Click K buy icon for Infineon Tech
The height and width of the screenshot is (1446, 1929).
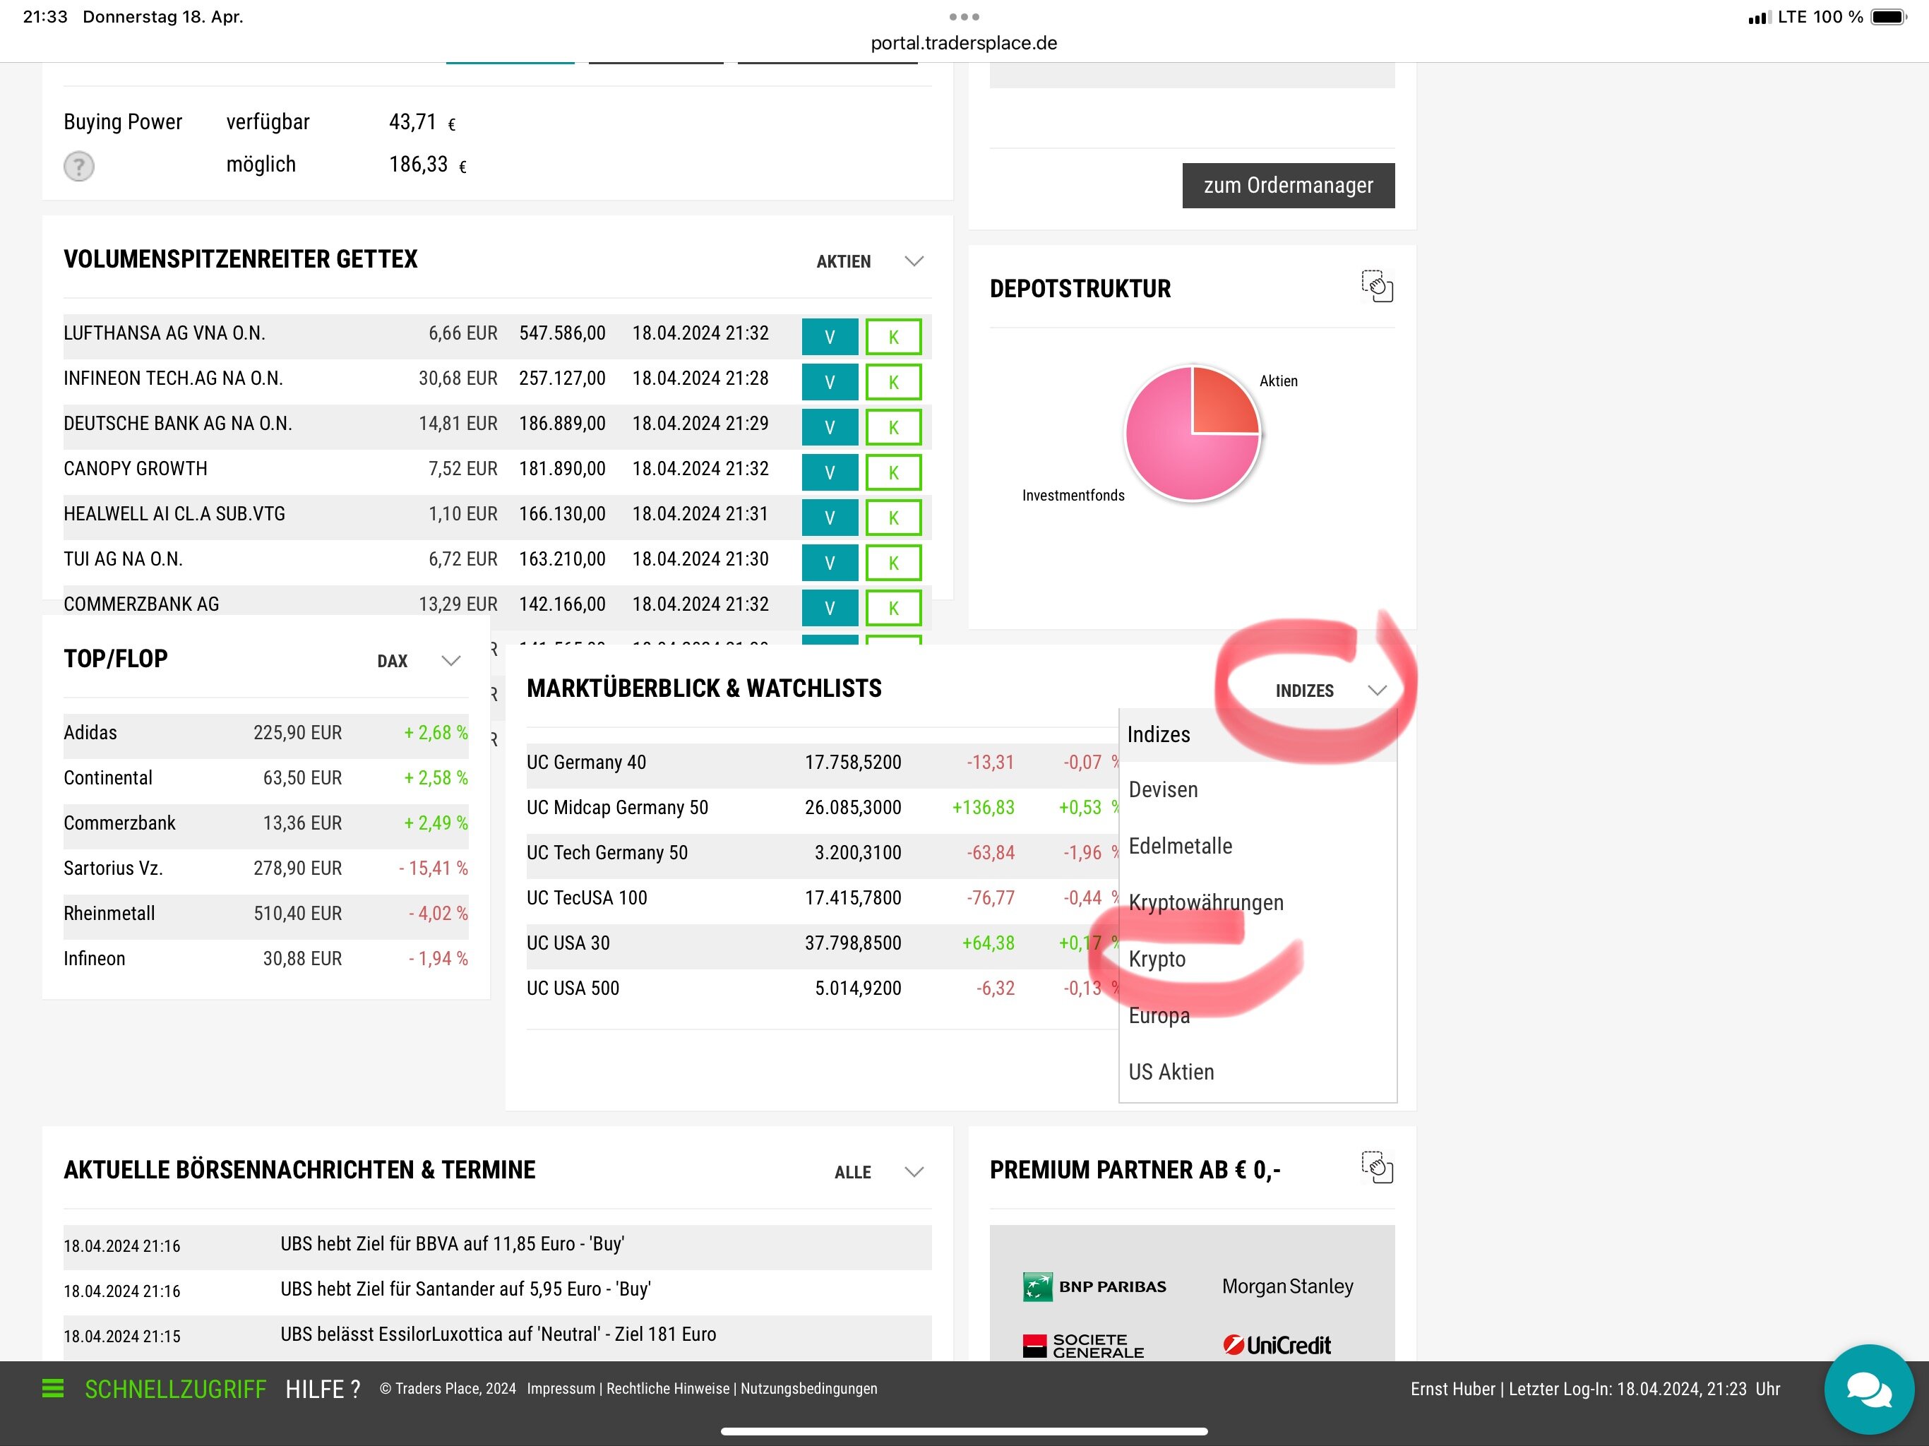[x=893, y=382]
